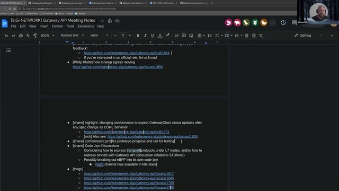Open the gateway-api pull 1781 link
Viewport: 339px width, 191px height.
pos(127,132)
